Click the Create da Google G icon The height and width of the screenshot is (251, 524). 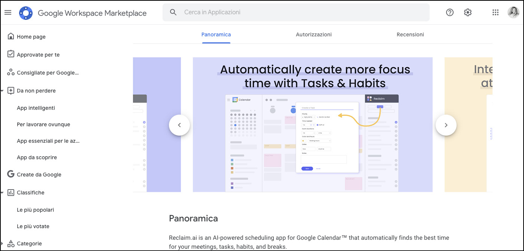coord(11,174)
